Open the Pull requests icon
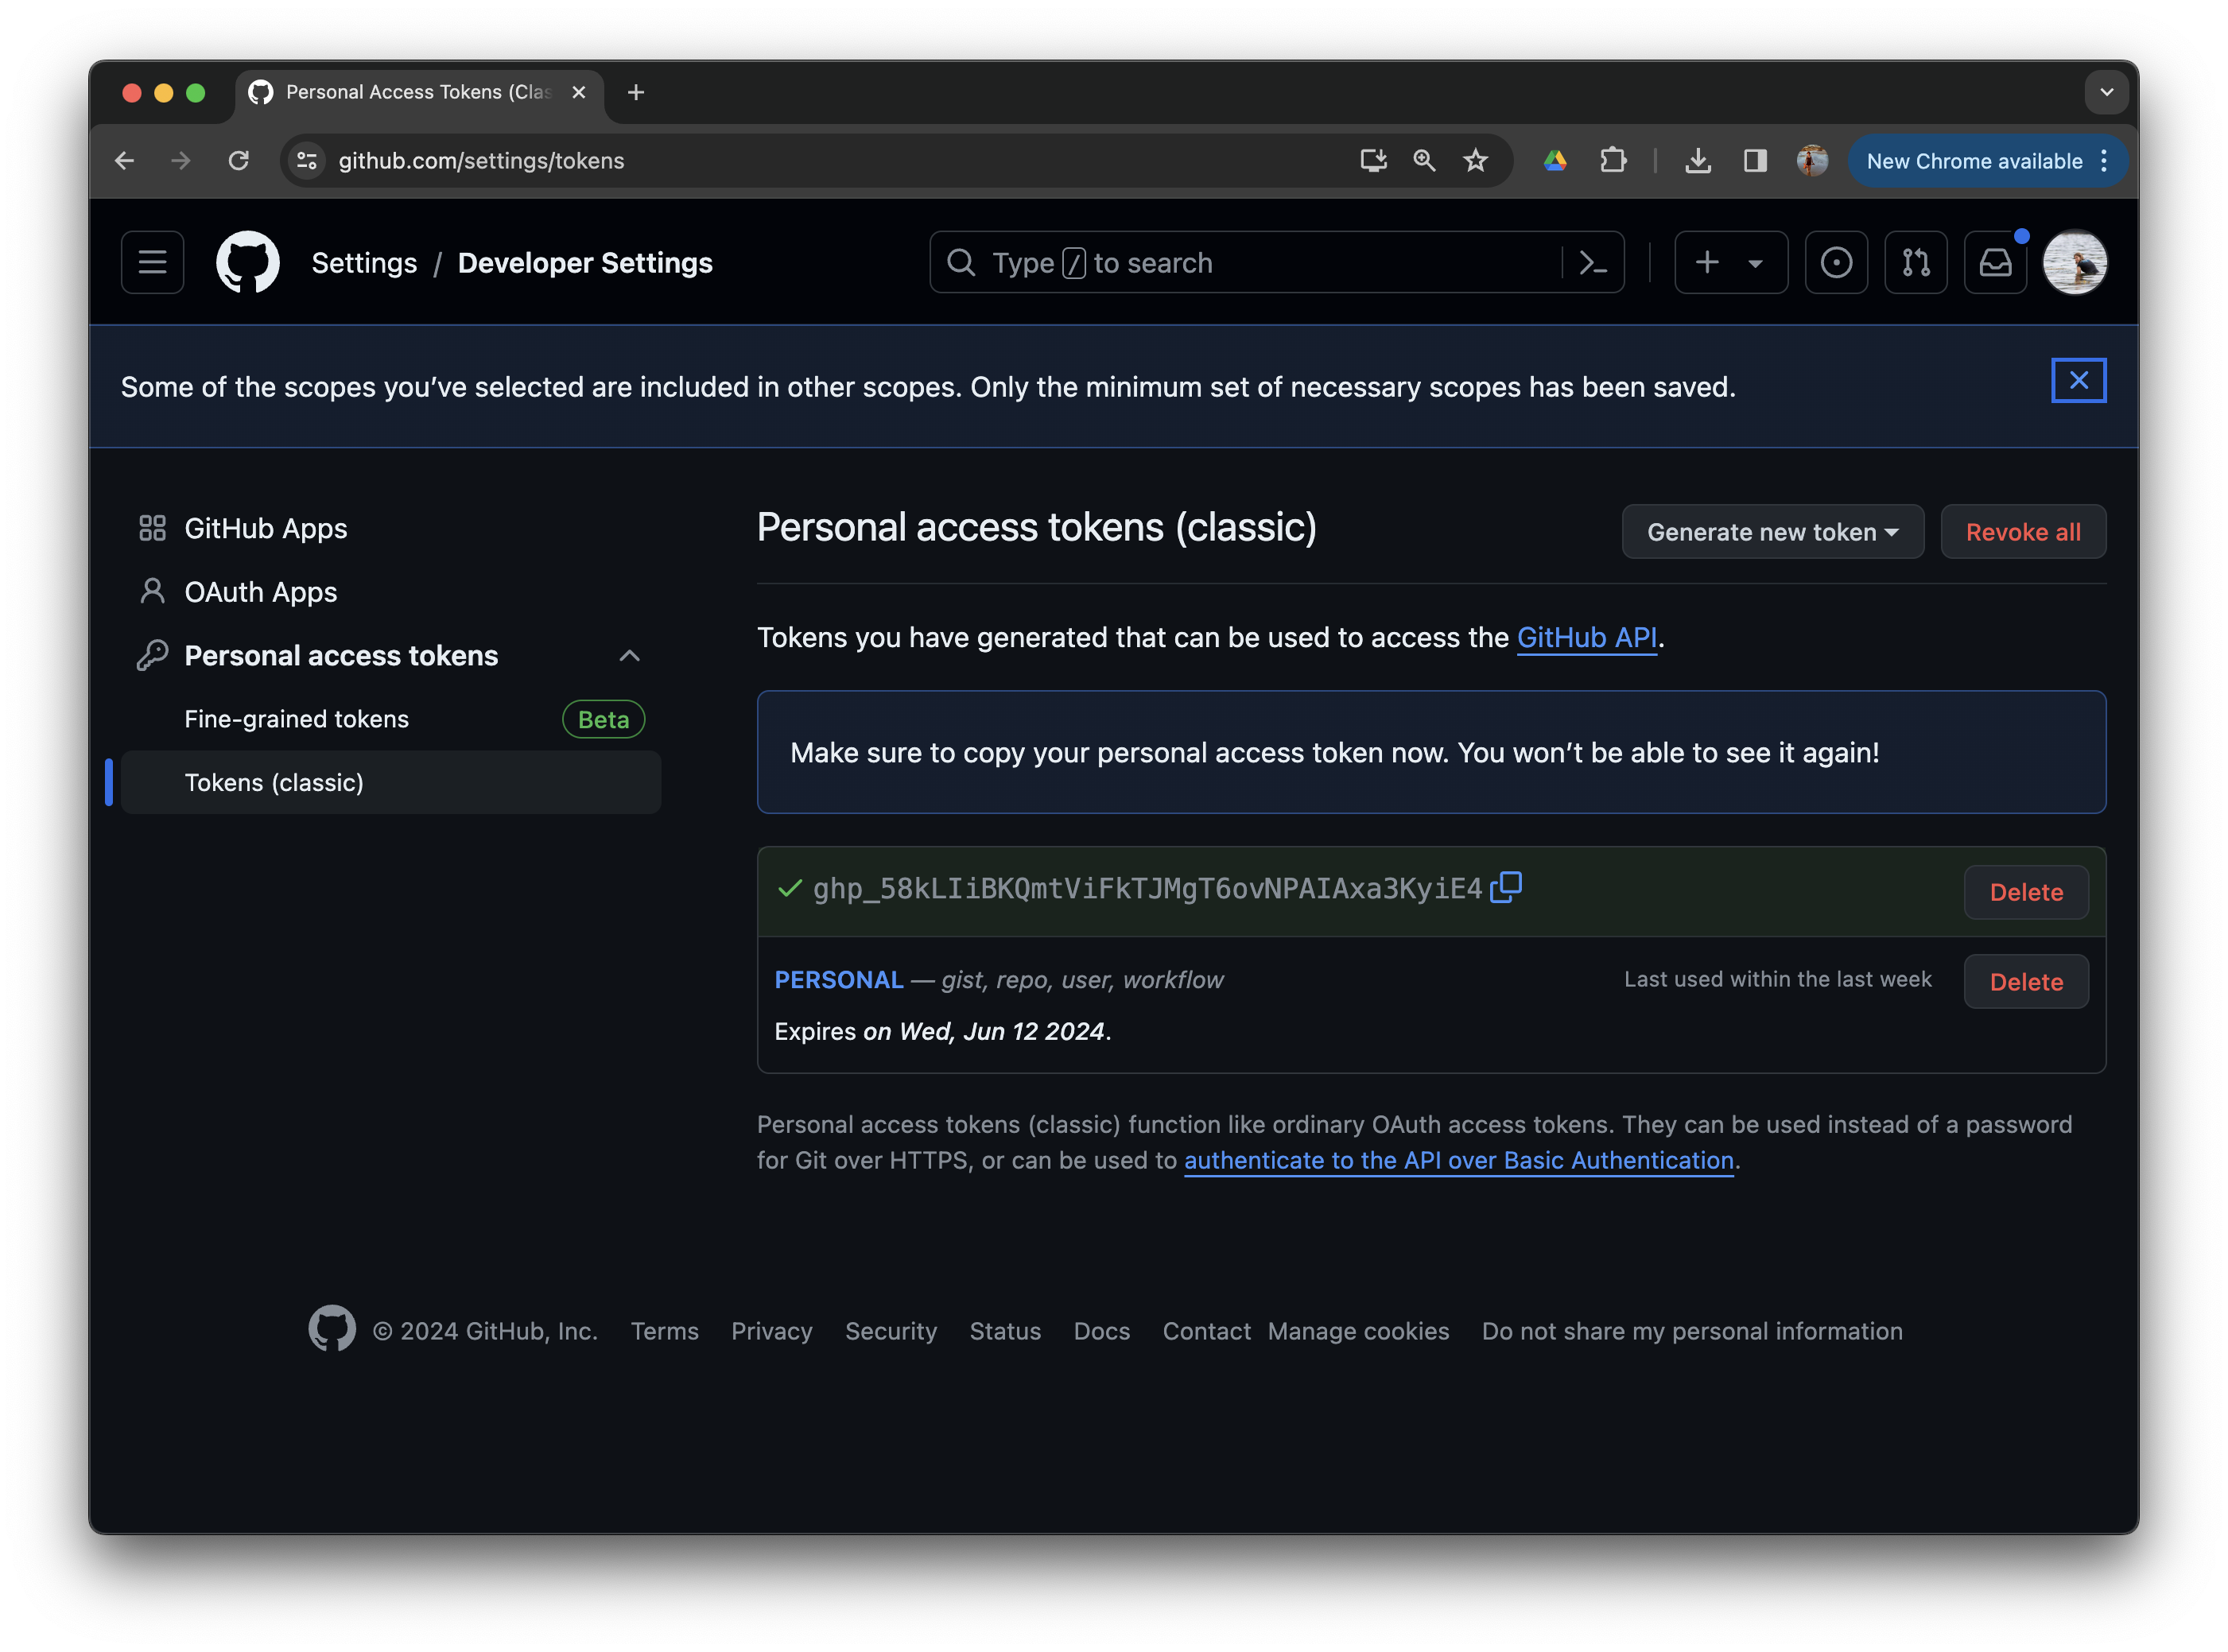2228x1652 pixels. coord(1916,263)
